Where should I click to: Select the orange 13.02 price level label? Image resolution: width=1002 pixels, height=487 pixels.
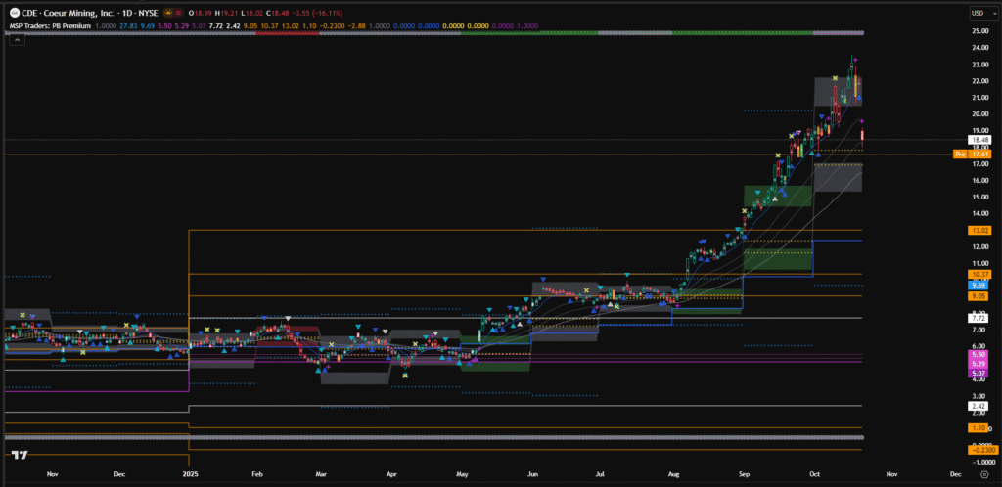(979, 230)
